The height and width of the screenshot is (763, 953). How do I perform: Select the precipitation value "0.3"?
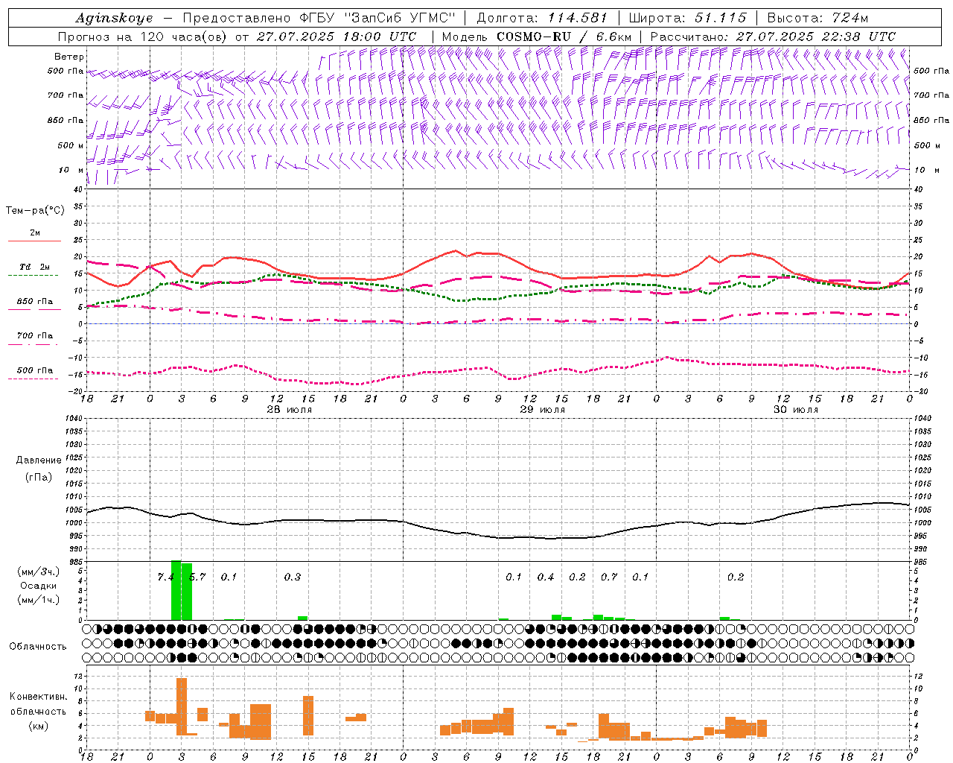pyautogui.click(x=293, y=577)
